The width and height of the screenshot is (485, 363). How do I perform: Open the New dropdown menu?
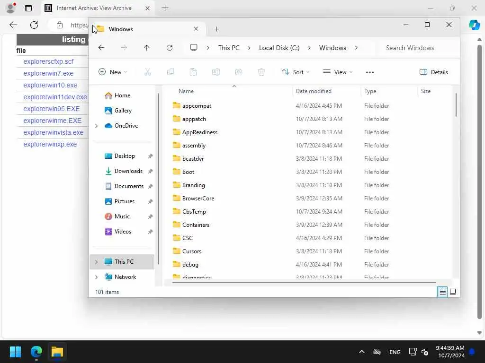coord(113,72)
